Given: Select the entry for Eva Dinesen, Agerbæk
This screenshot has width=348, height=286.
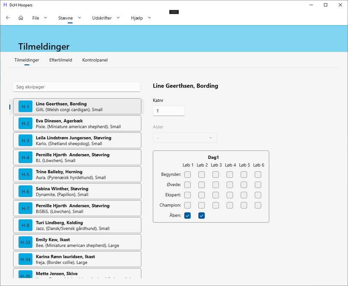Looking at the screenshot, I should coord(77,124).
